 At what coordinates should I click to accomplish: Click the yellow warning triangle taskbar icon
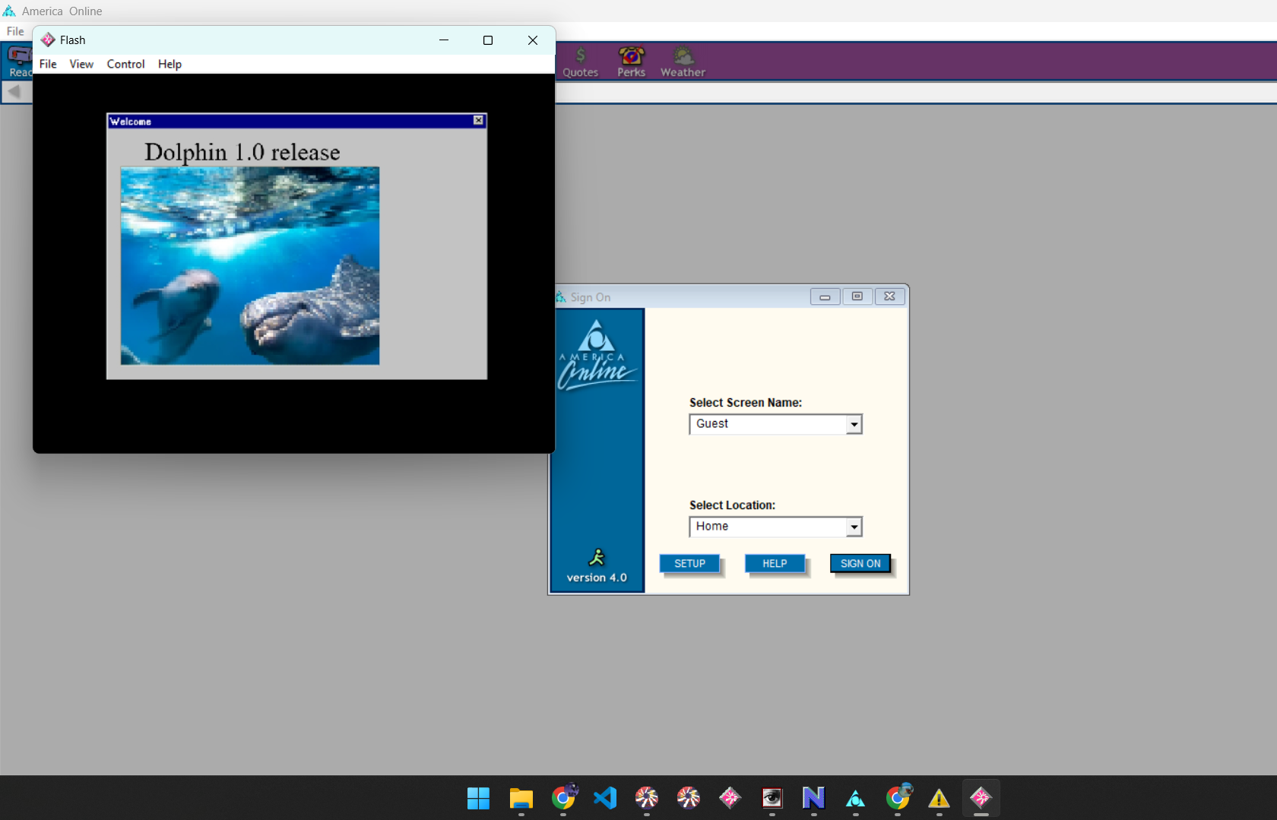[x=940, y=798]
